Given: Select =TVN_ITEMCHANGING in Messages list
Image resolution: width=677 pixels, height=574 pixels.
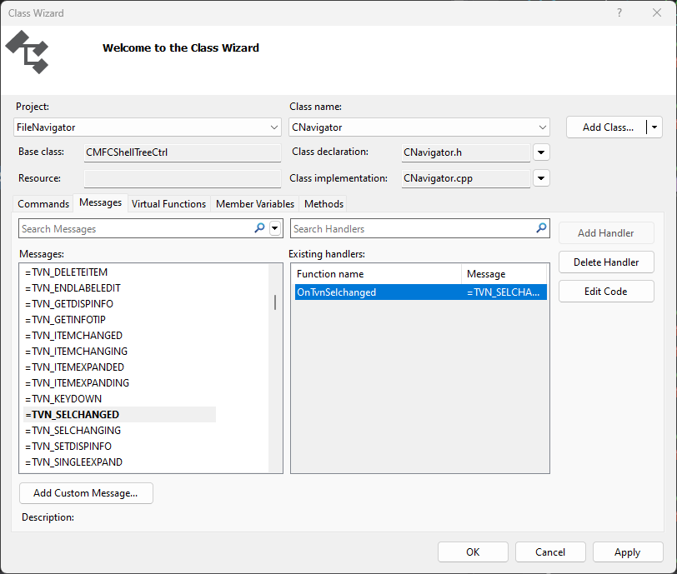Looking at the screenshot, I should coord(77,352).
